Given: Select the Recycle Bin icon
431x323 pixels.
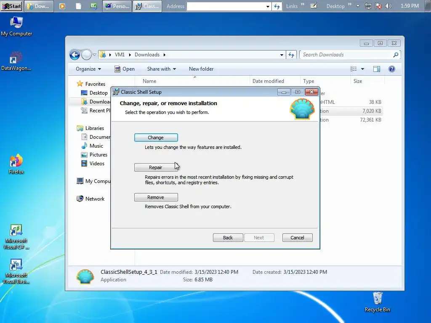Looking at the screenshot, I should click(x=378, y=302).
